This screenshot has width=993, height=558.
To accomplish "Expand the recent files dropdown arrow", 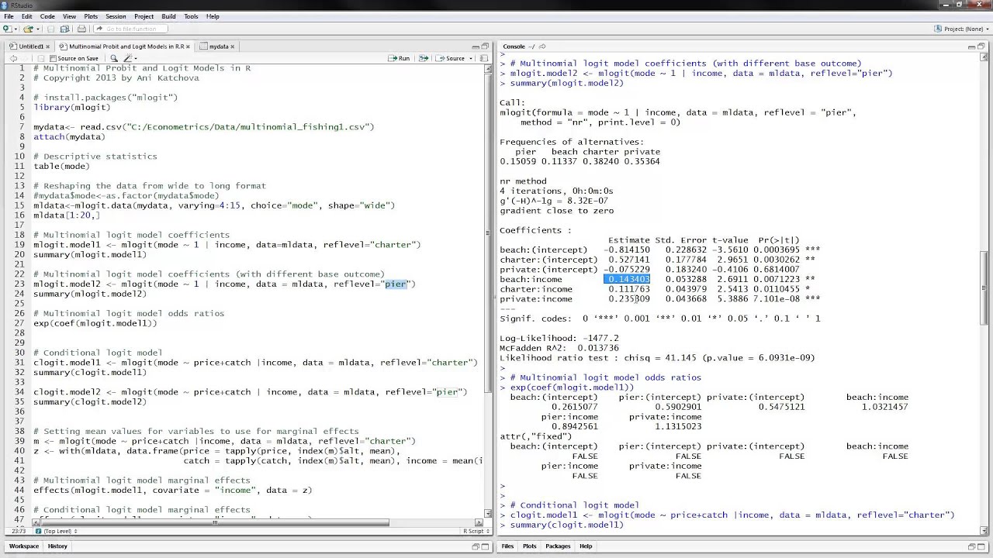I will tap(38, 29).
